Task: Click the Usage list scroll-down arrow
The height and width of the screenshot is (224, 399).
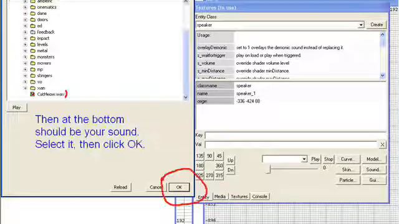Action: [382, 76]
